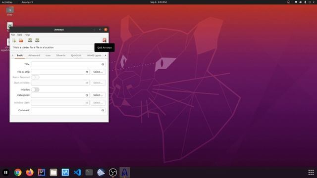Switch to the Quicklist tab

(x=76, y=55)
